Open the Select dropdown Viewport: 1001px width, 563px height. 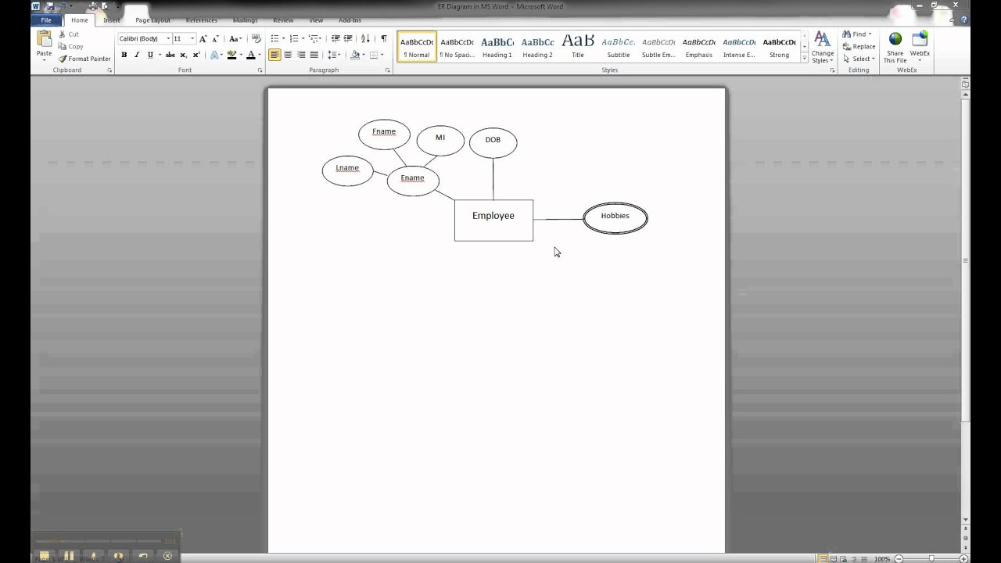[x=858, y=59]
